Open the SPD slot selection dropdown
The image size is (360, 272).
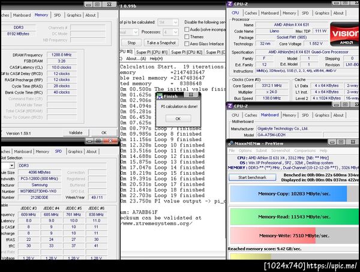click(11, 165)
